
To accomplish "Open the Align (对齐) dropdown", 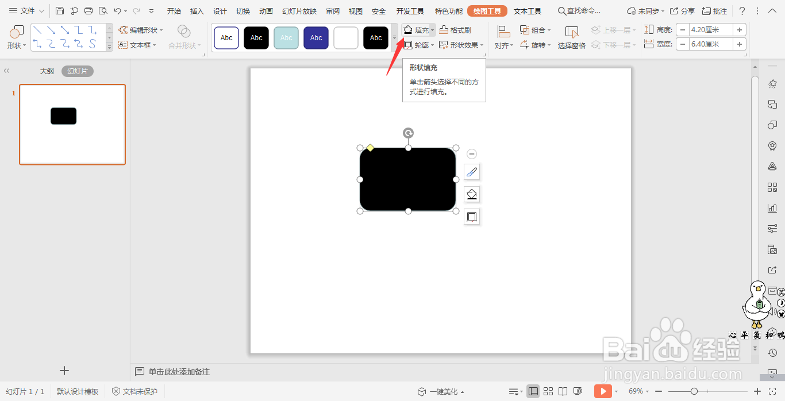I will tap(504, 37).
